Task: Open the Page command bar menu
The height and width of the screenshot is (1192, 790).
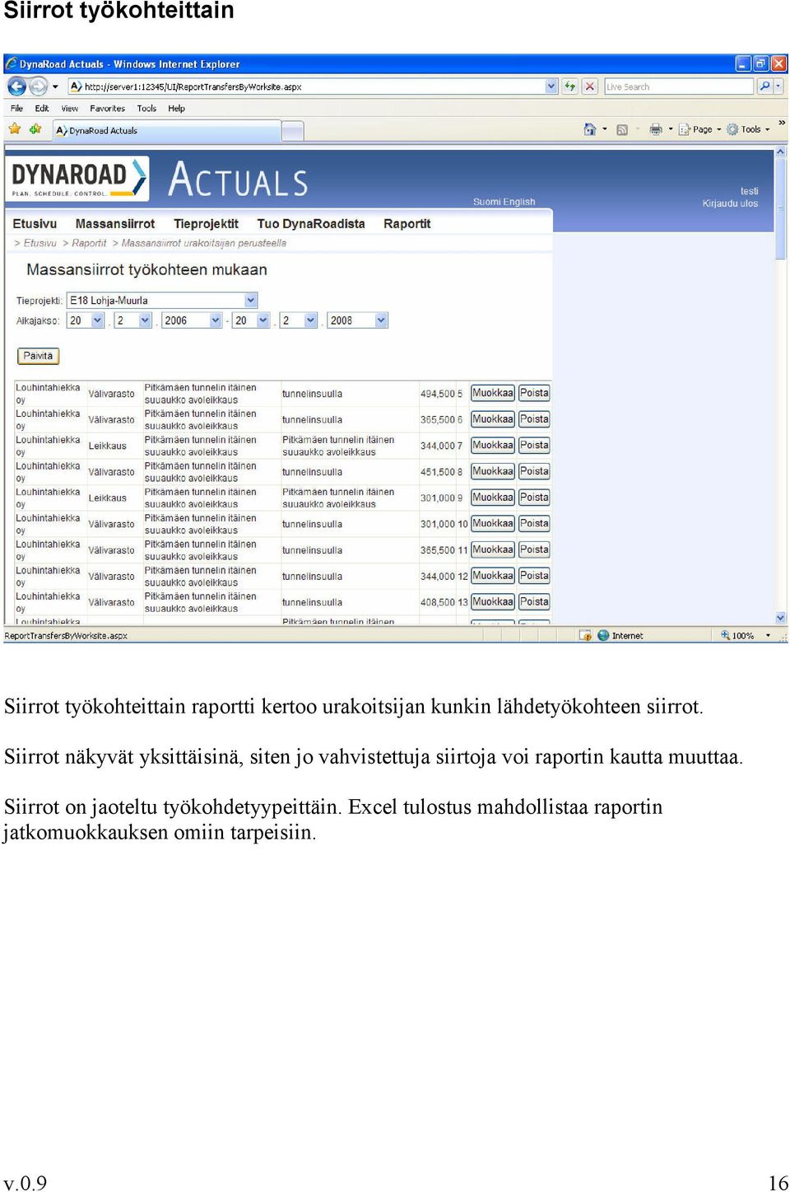Action: (699, 129)
